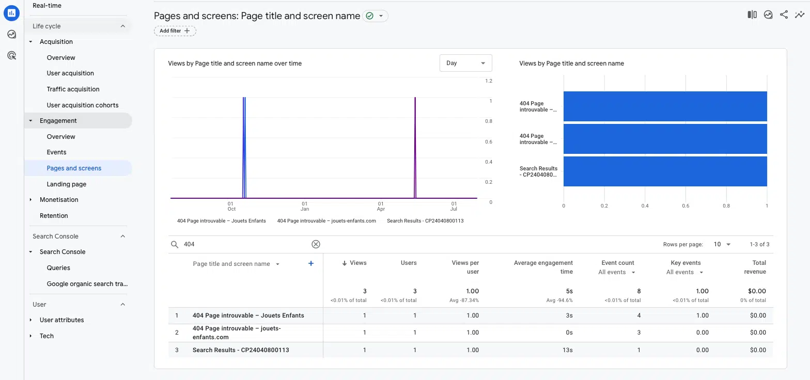Click the green check status icon by title
The width and height of the screenshot is (810, 380).
tap(369, 16)
